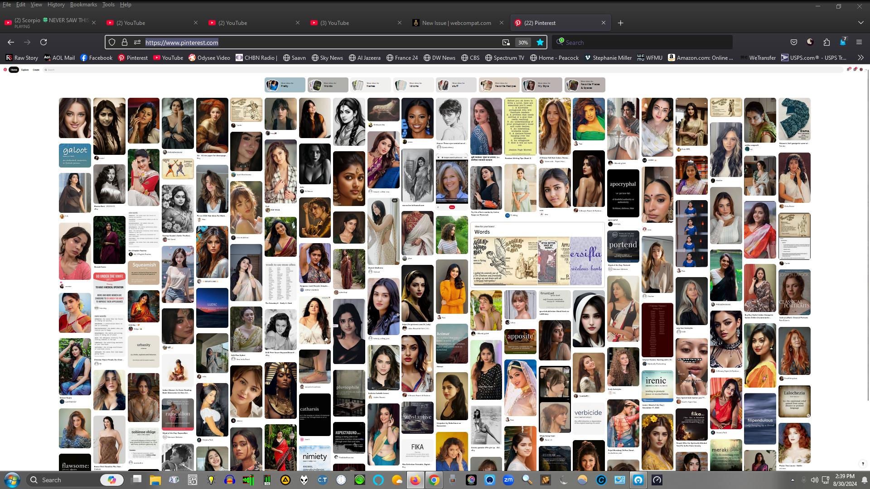This screenshot has height=489, width=870.
Task: Open the Extensions puzzle-piece icon
Action: click(x=826, y=42)
